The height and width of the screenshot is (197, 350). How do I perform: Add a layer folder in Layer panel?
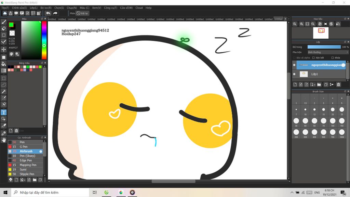point(319,84)
